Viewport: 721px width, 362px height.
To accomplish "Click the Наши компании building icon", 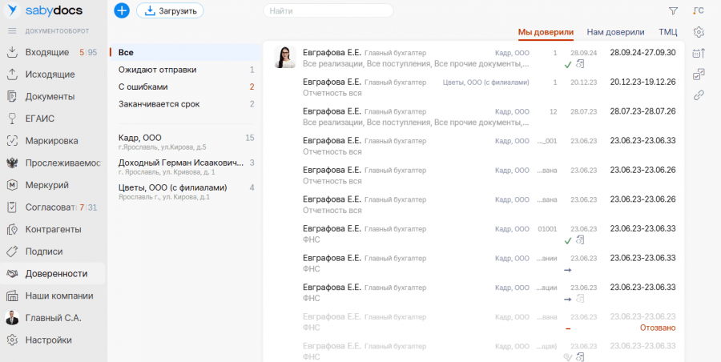I will 12,296.
